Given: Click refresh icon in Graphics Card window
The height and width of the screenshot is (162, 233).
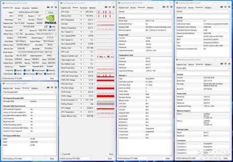Looking at the screenshot, I should tap(52, 7).
